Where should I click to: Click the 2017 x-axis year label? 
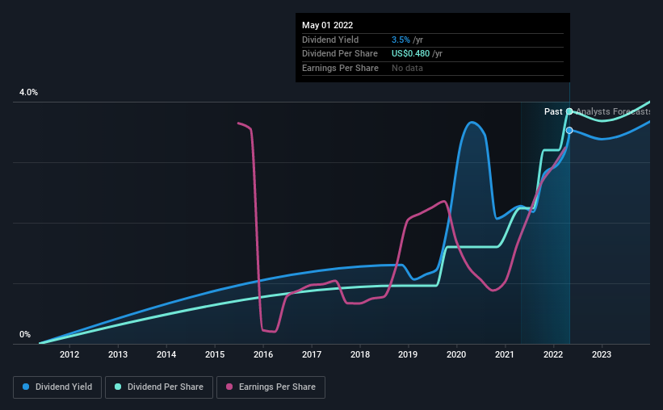point(312,354)
